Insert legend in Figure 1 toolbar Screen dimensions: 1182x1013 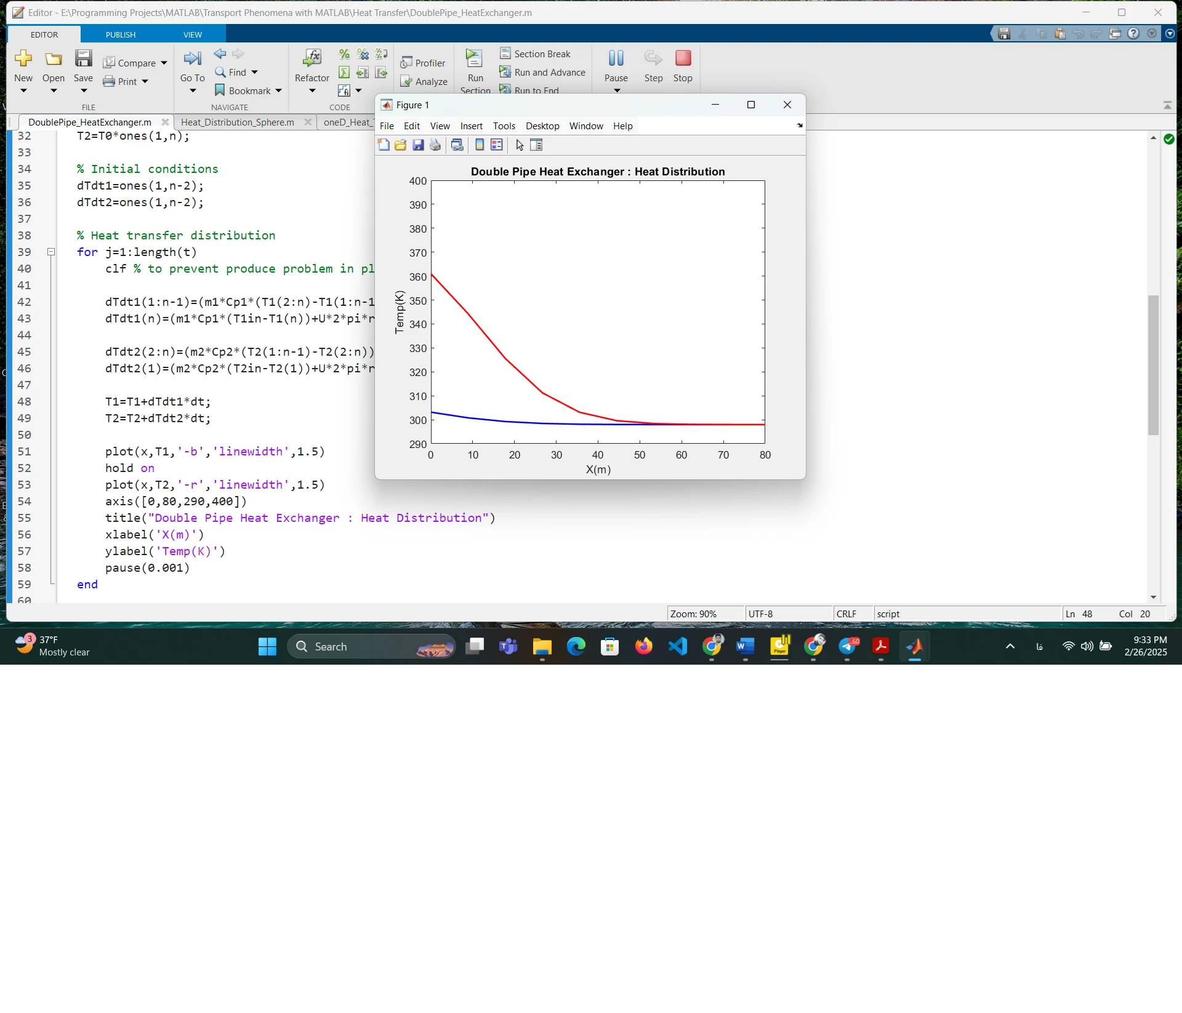497,145
